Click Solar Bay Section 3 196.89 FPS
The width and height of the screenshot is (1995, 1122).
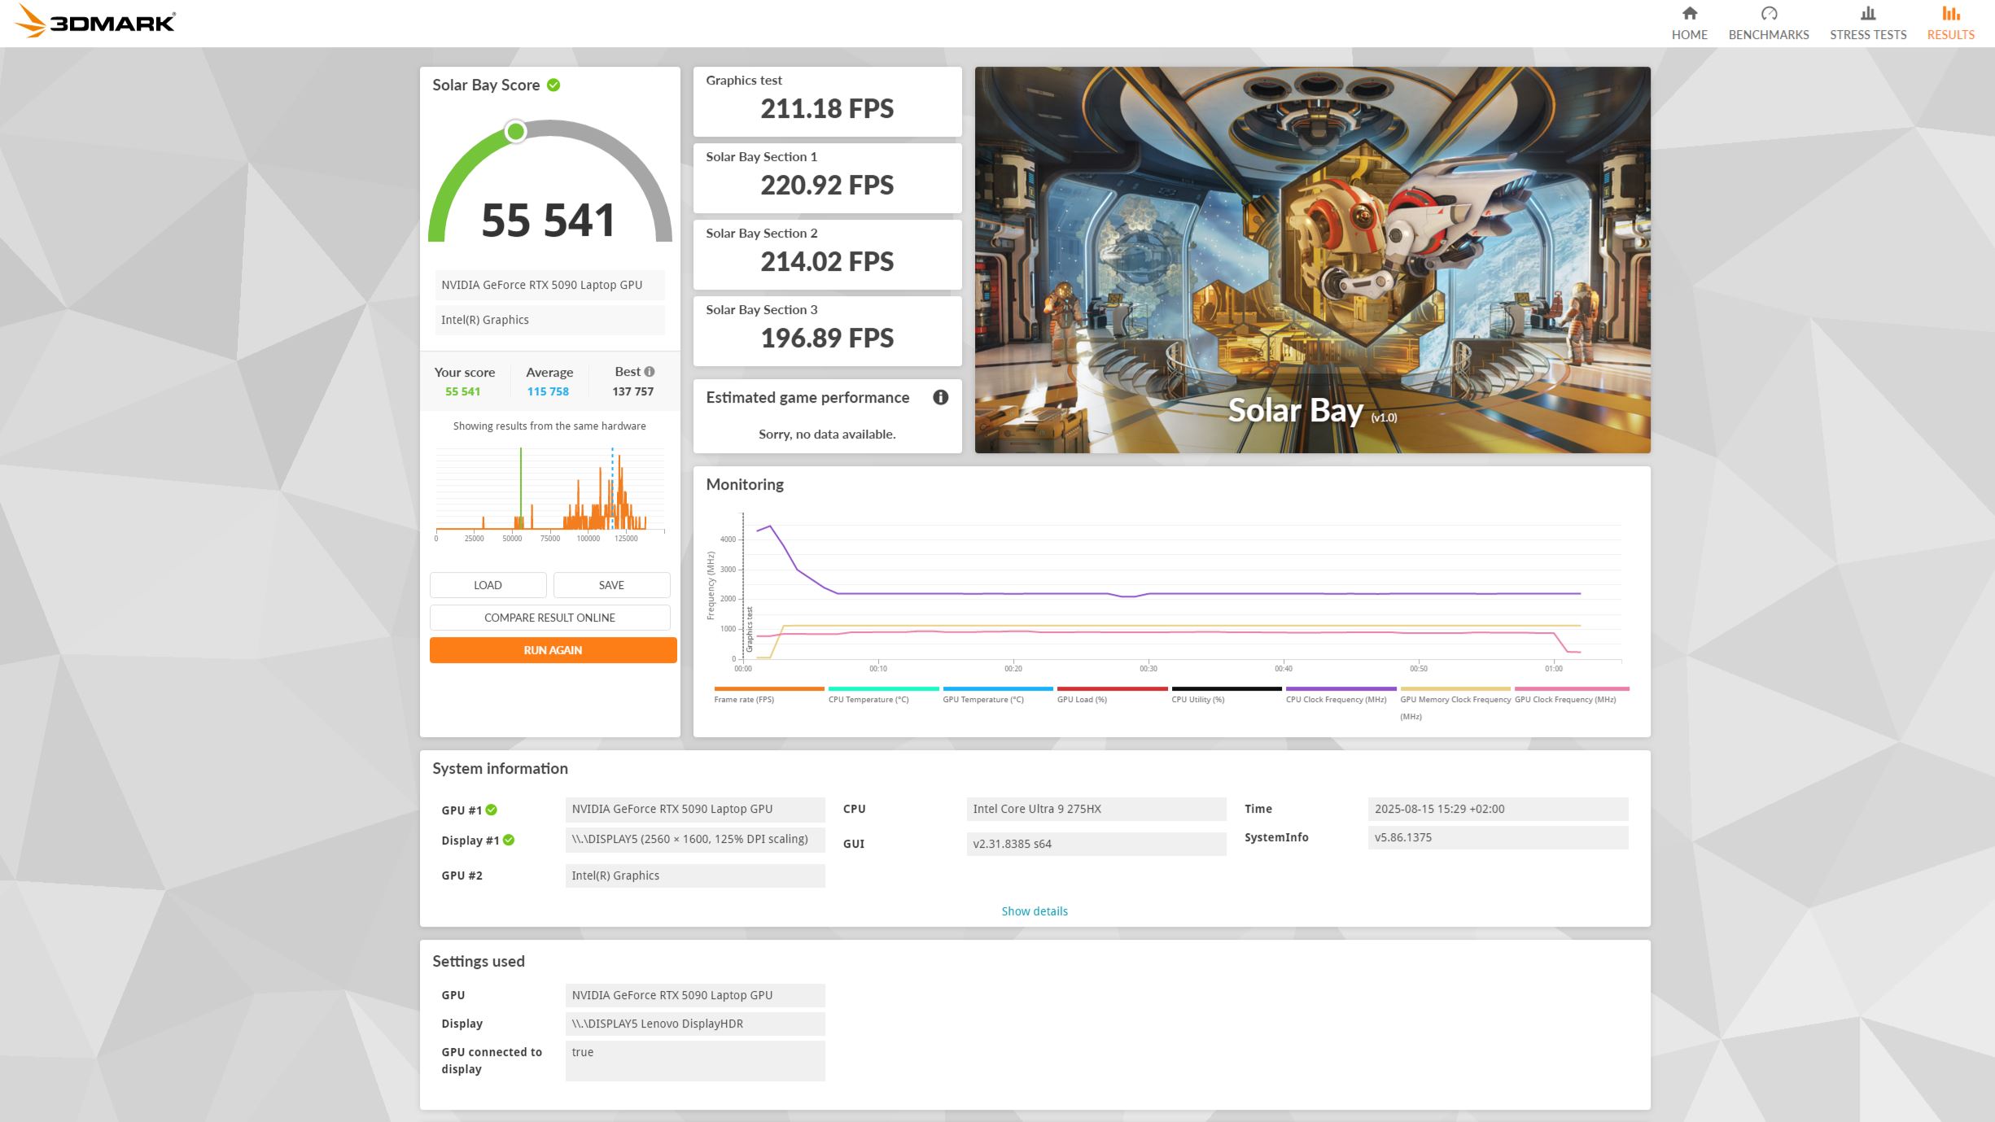(828, 331)
